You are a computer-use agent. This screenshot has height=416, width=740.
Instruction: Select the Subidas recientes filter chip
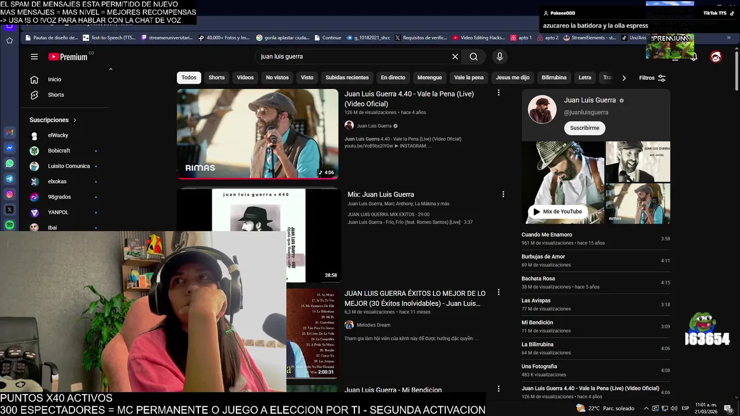pos(347,77)
